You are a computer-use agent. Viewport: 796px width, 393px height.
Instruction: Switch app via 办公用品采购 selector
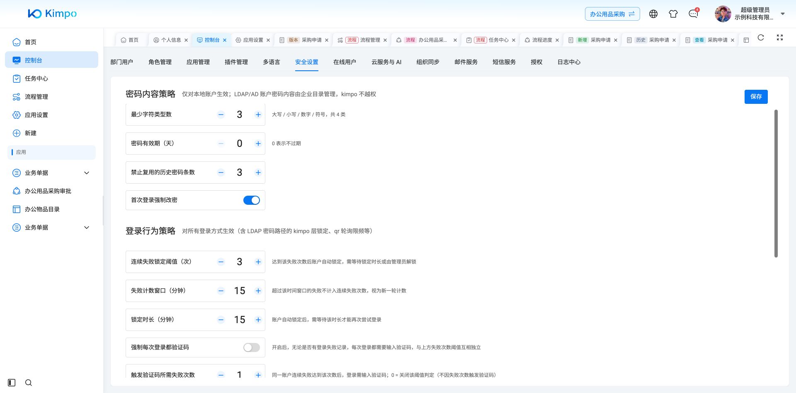(612, 14)
